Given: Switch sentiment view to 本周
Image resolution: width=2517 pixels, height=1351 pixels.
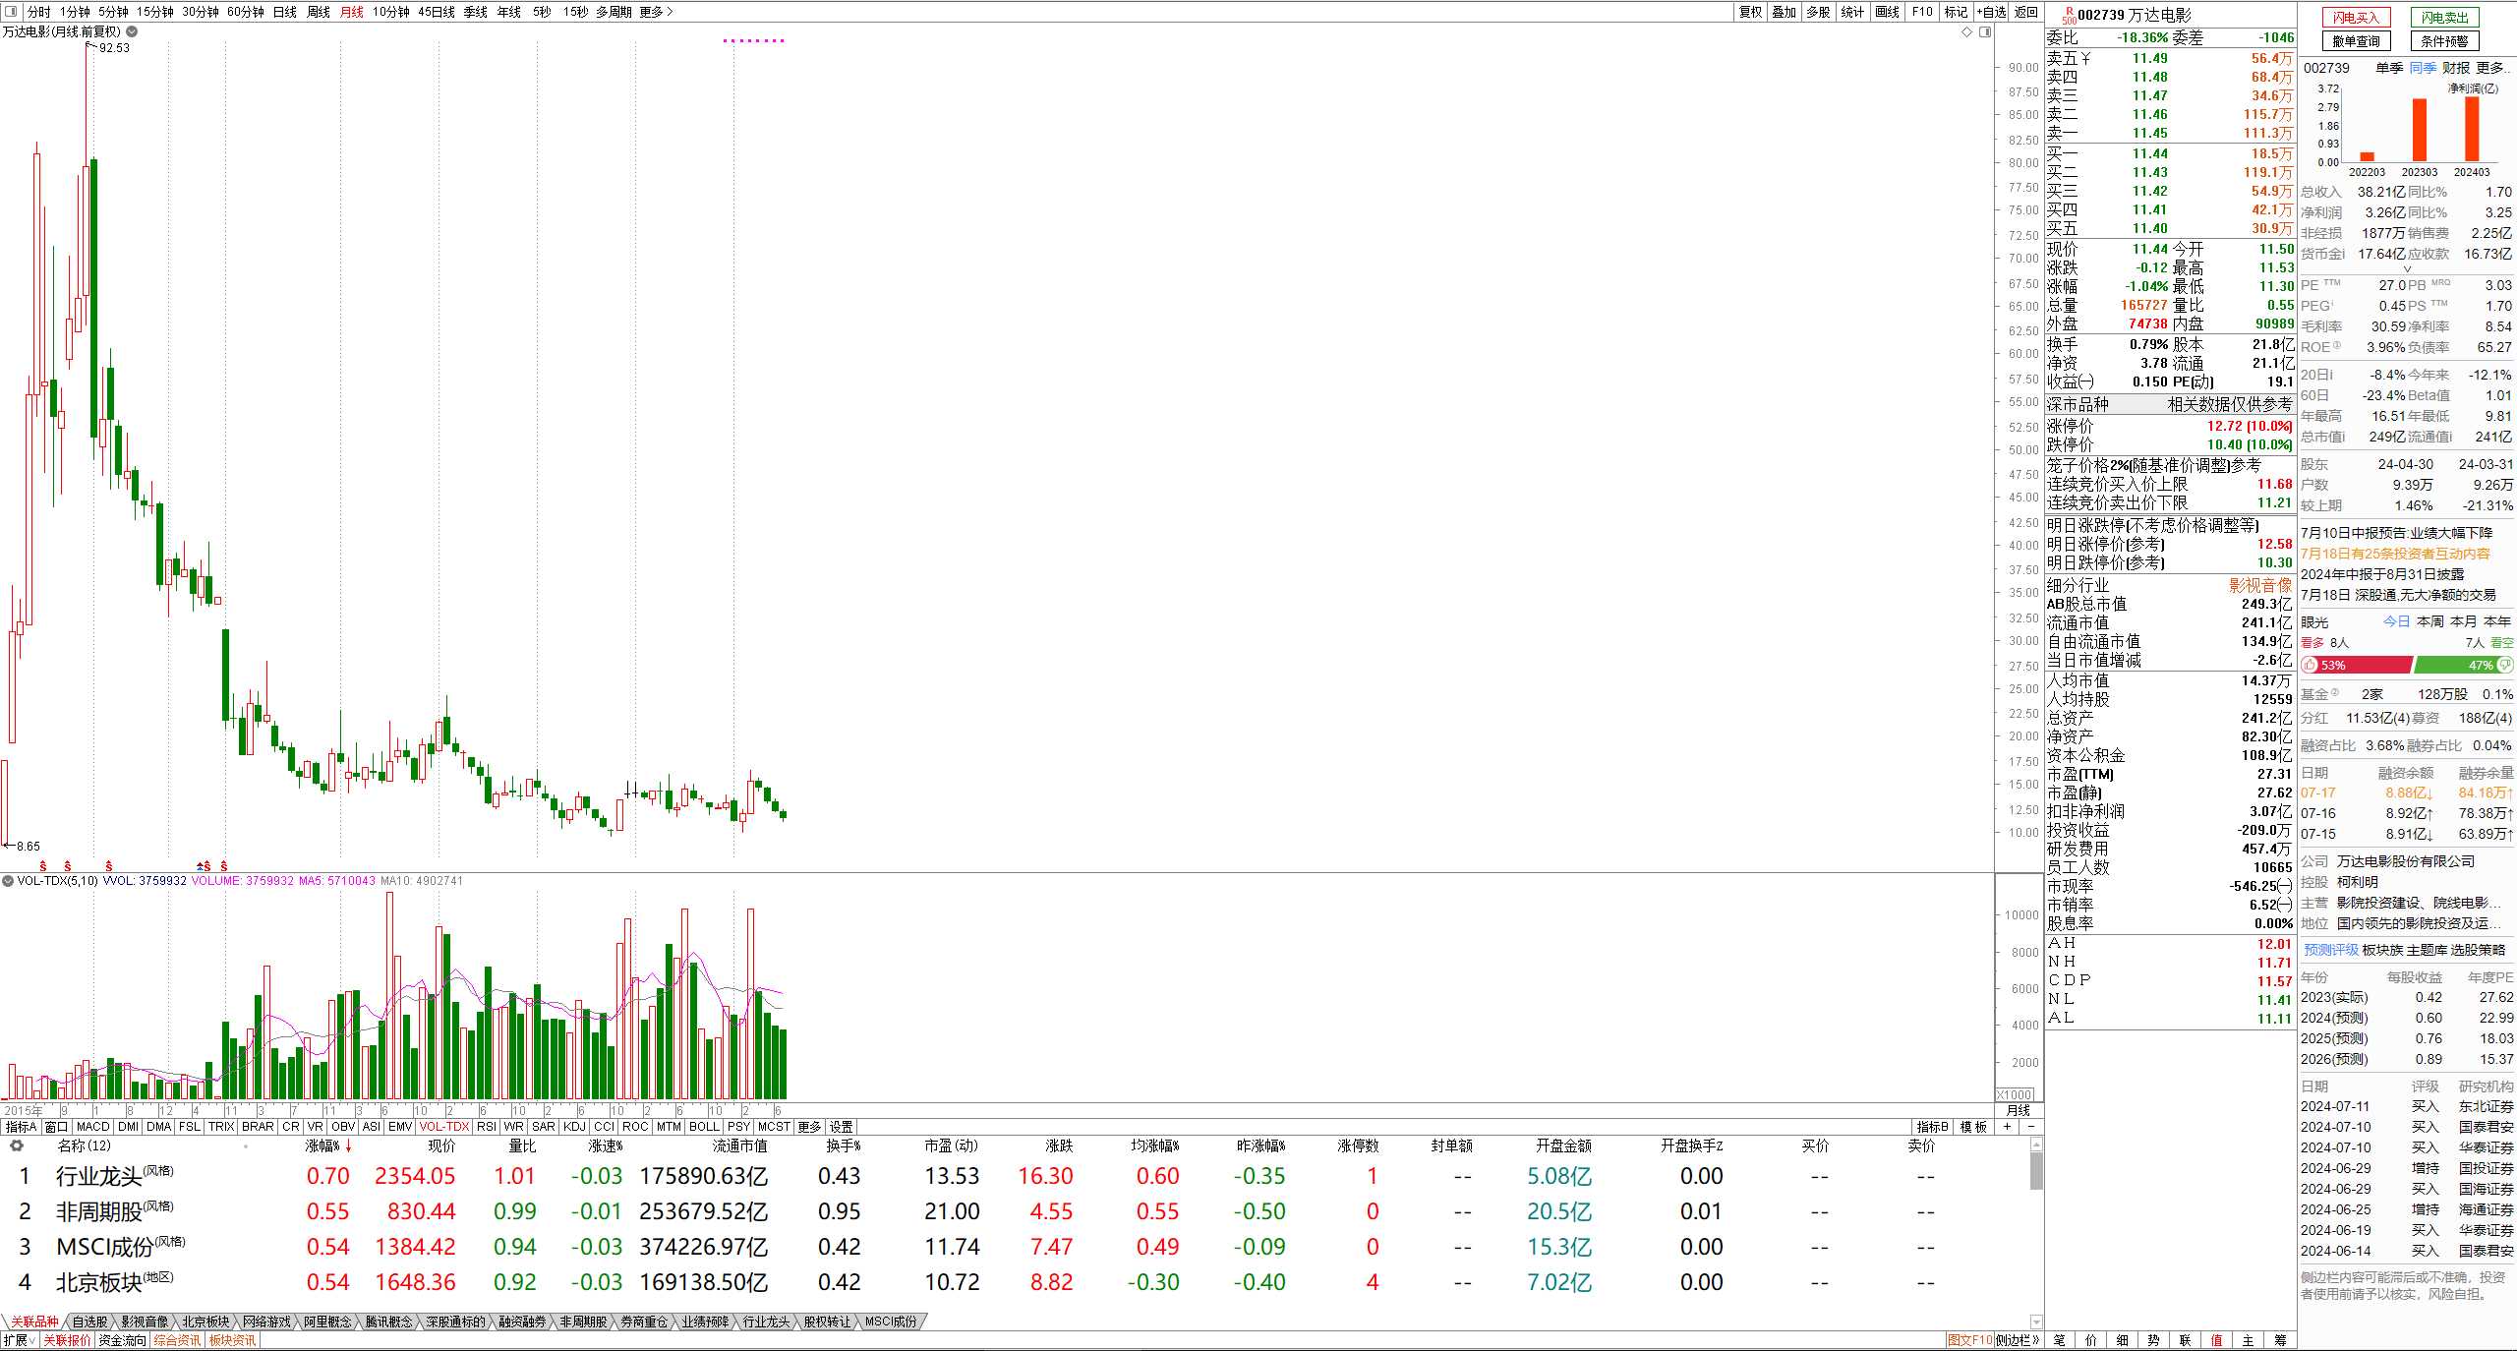Looking at the screenshot, I should click(x=2429, y=621).
